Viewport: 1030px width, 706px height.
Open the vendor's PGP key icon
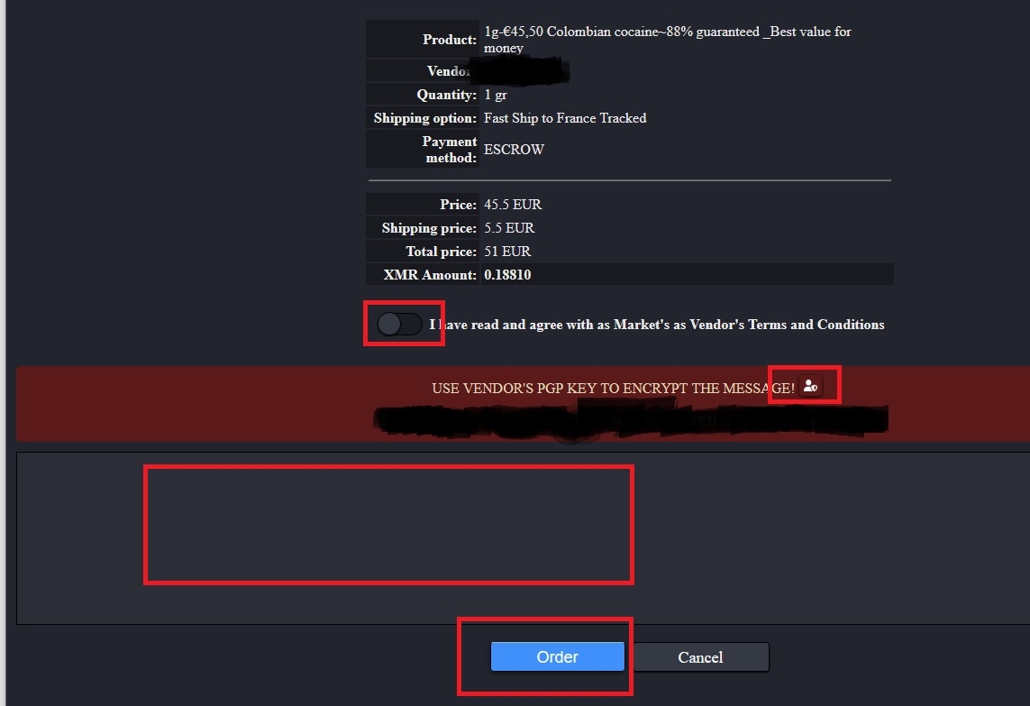coord(811,386)
